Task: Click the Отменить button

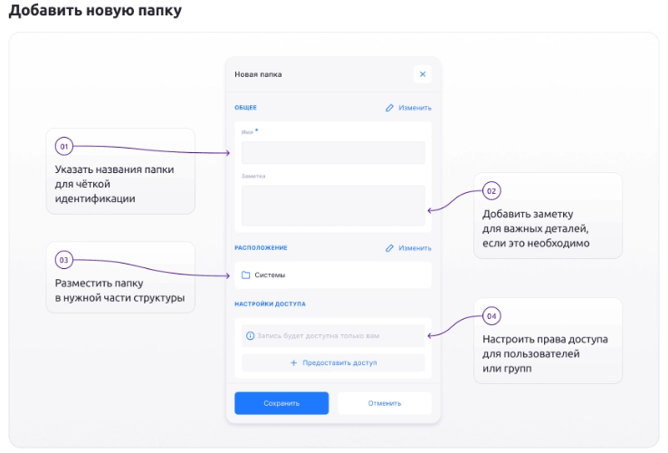Action: point(385,403)
